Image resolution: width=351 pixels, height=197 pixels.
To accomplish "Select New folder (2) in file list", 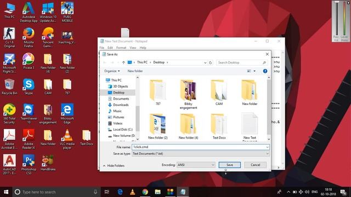I will [x=158, y=126].
